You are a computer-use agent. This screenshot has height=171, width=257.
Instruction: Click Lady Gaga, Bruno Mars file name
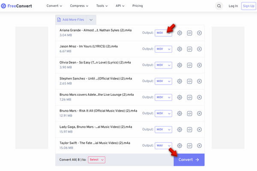pos(96,127)
